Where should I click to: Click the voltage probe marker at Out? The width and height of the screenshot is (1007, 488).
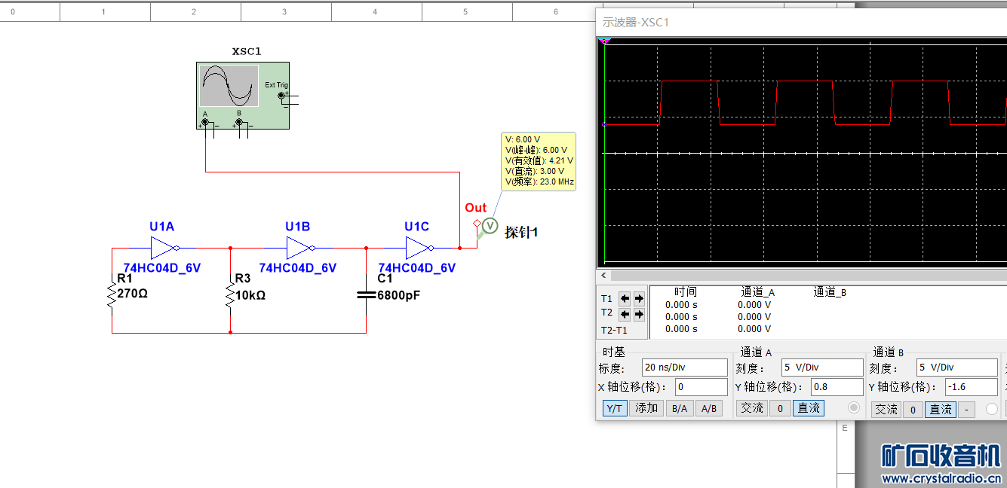point(490,225)
